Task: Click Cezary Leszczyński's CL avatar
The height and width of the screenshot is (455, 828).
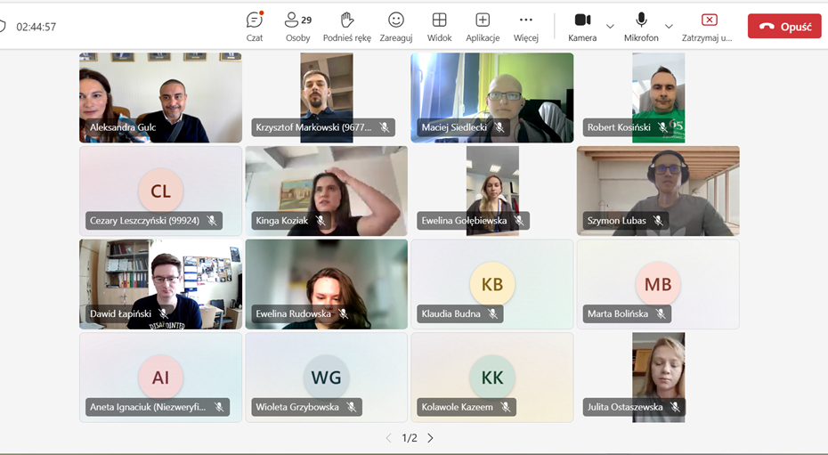Action: [160, 191]
